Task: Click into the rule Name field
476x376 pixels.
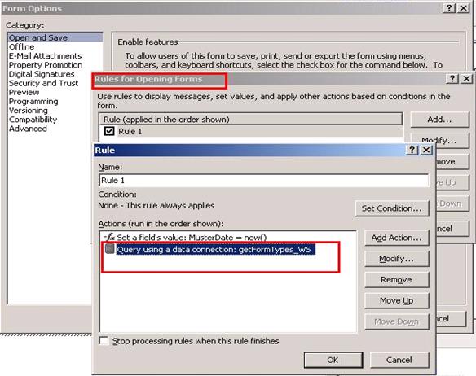Action: [263, 180]
